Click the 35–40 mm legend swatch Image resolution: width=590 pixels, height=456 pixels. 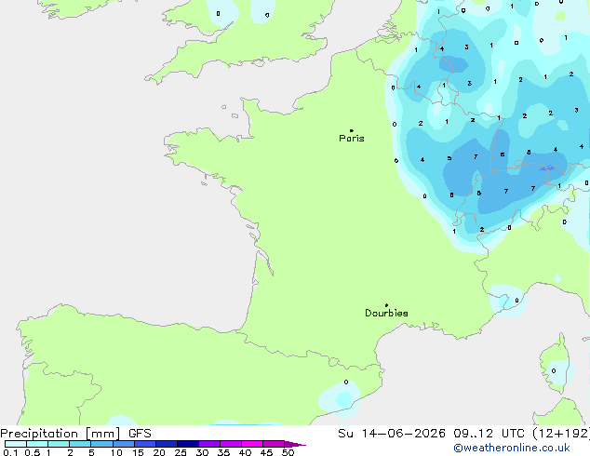click(x=231, y=444)
